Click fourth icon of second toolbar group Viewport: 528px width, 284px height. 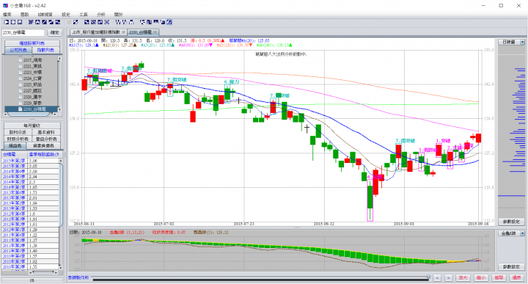pos(51,22)
